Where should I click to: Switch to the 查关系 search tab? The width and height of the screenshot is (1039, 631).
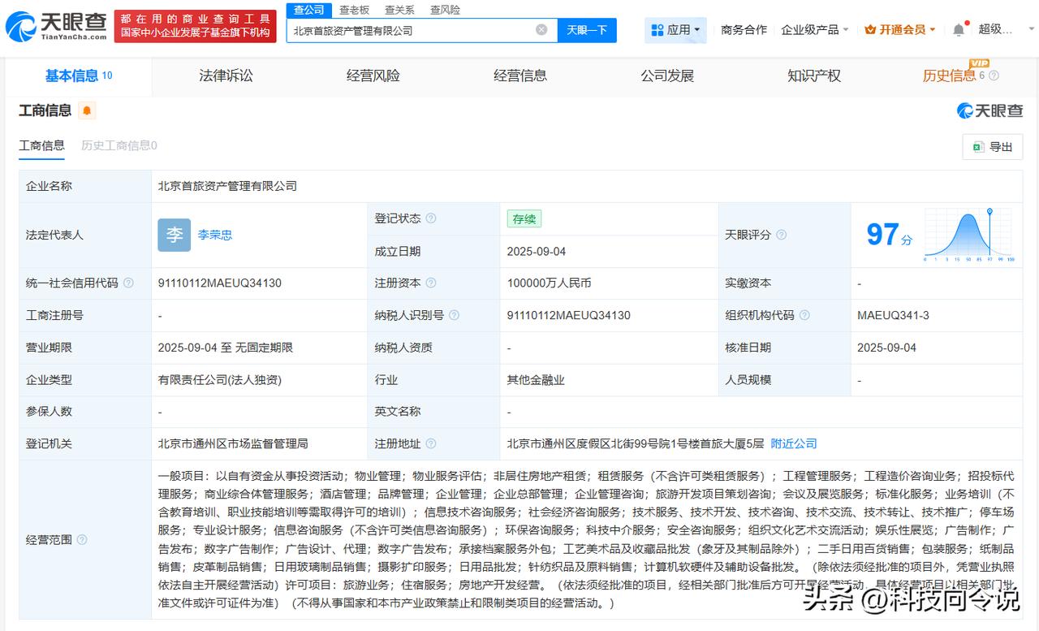pyautogui.click(x=399, y=10)
